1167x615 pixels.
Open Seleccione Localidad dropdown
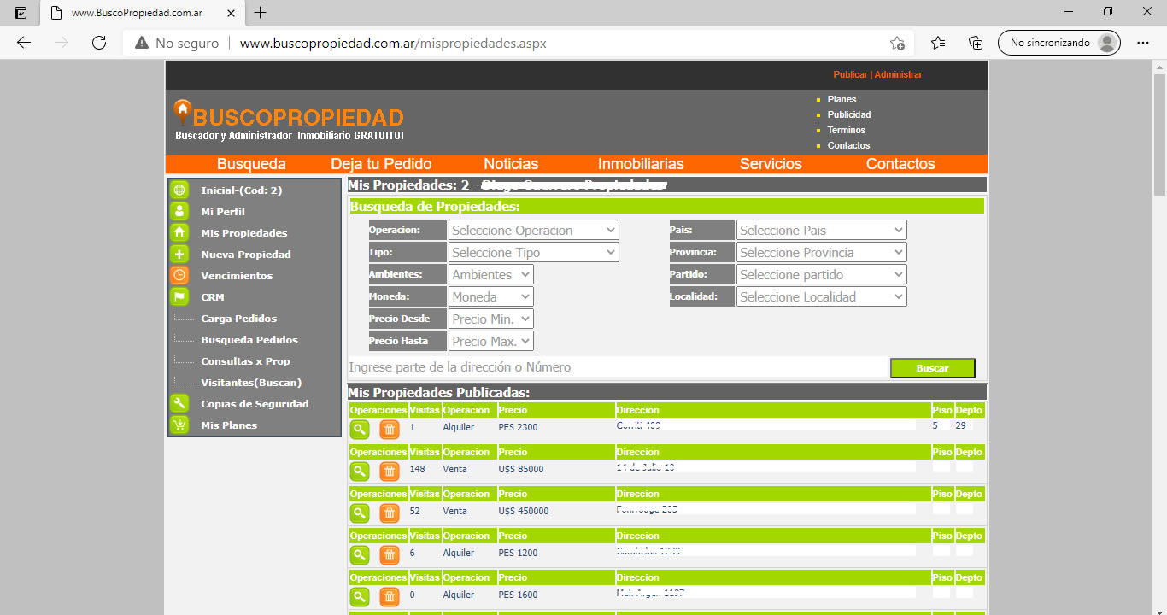[x=822, y=297]
